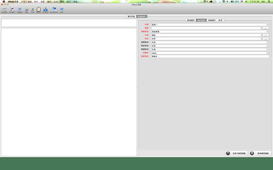The height and width of the screenshot is (170, 273).
Task: Expand the 作者 dropdown arrow
Action: point(268,24)
